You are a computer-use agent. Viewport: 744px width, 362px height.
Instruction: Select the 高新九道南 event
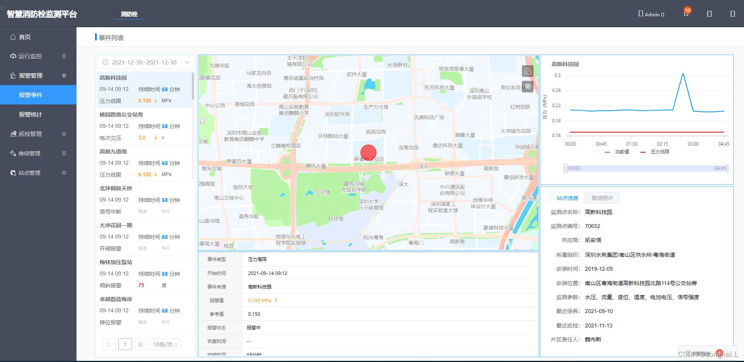(x=144, y=164)
